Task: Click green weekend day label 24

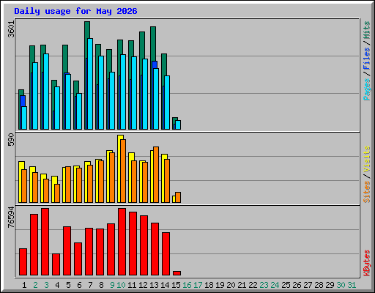Action: (275, 285)
